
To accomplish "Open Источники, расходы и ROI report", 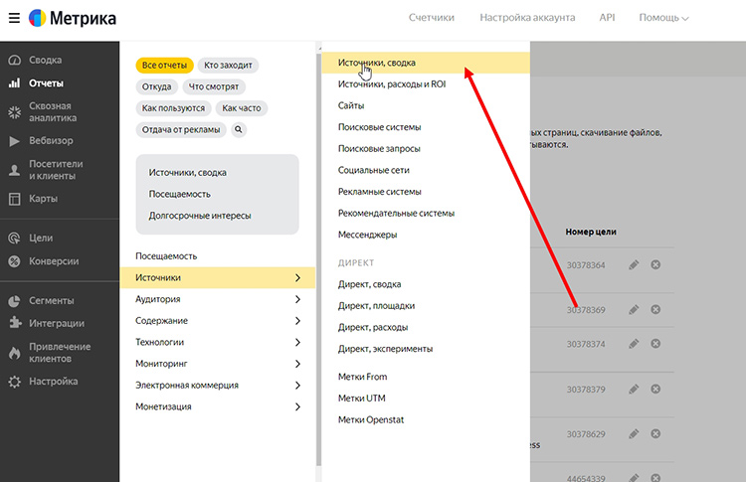I will coord(392,84).
